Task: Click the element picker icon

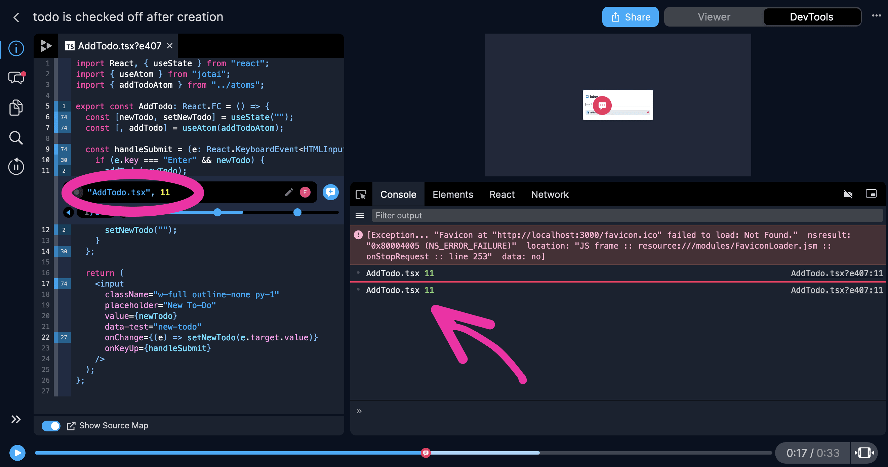Action: click(x=361, y=195)
